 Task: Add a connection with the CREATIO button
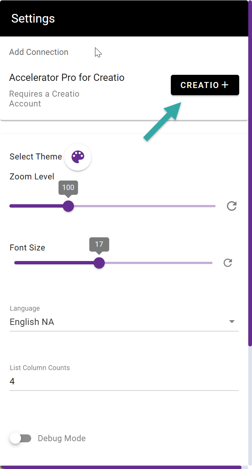205,85
